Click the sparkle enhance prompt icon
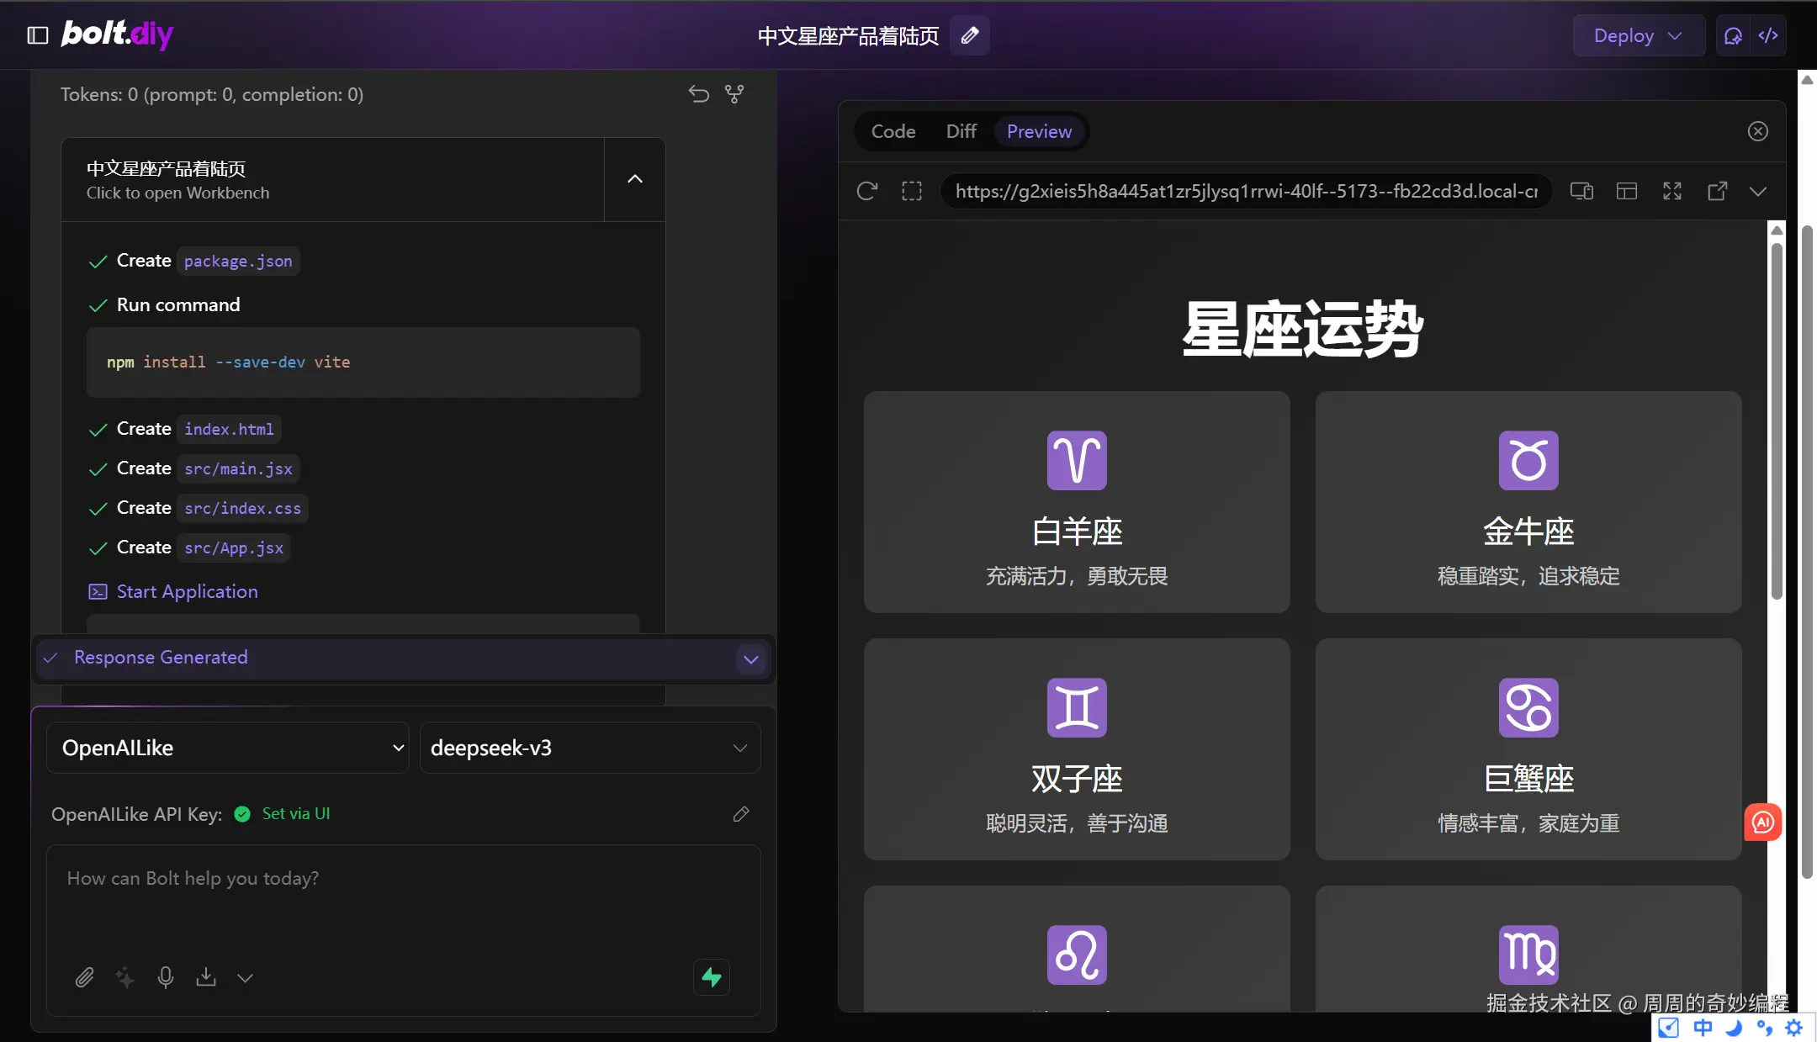The width and height of the screenshot is (1817, 1042). [124, 977]
